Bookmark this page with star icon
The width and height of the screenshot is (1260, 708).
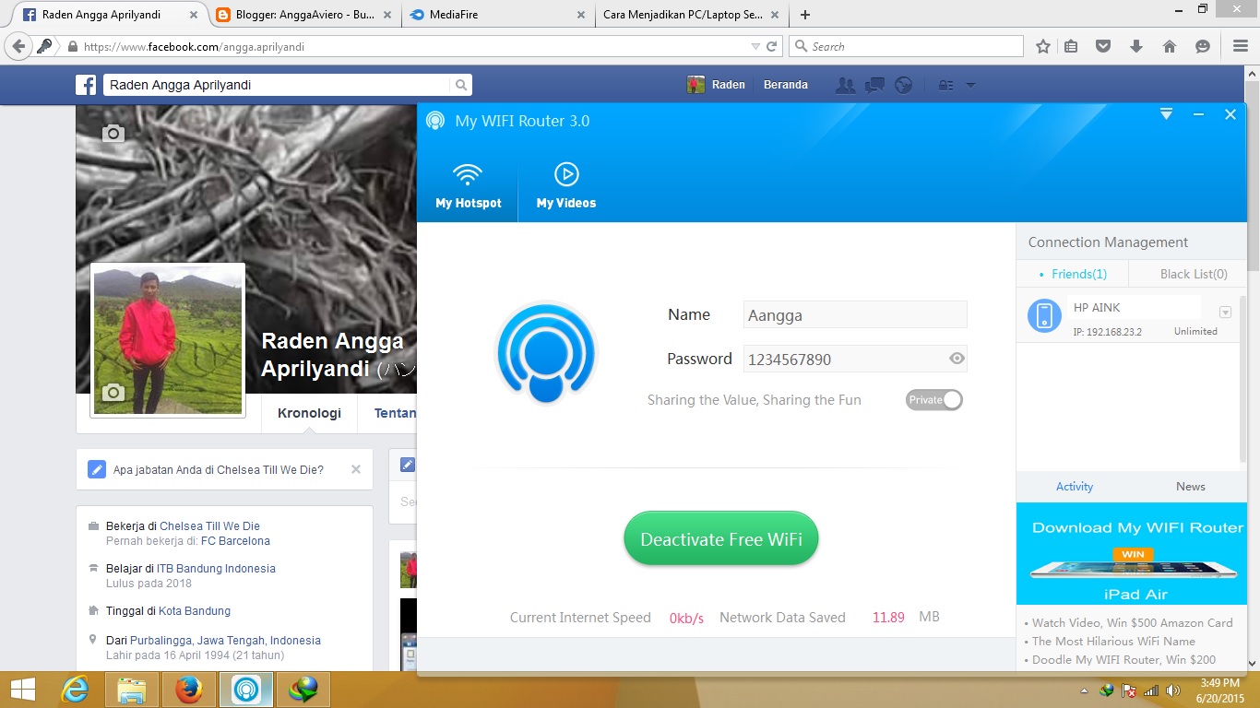coord(1042,46)
